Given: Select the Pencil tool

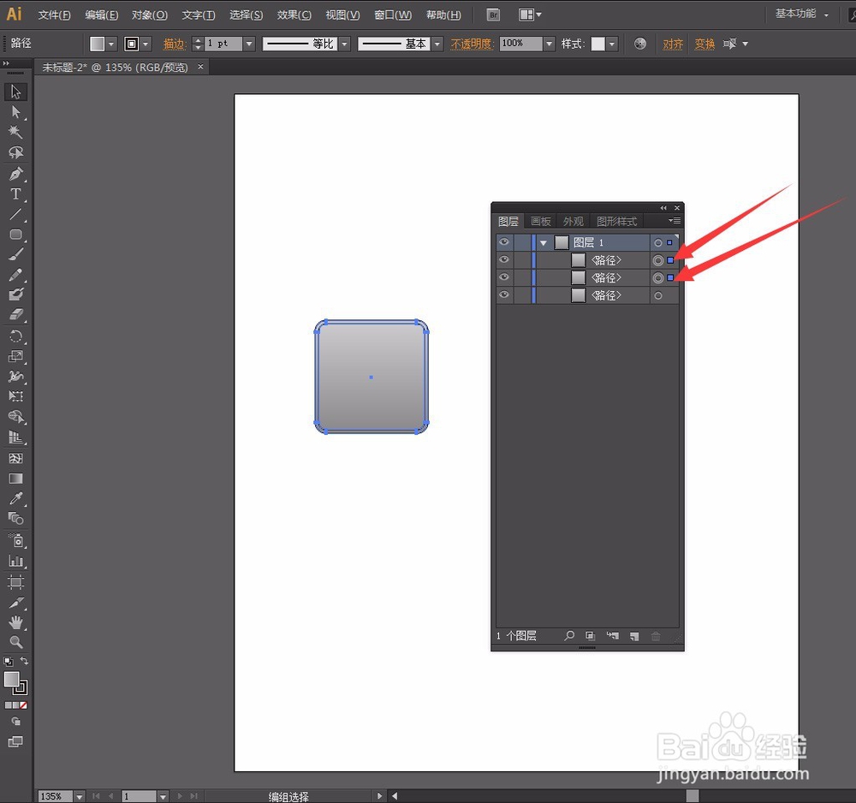Looking at the screenshot, I should [15, 275].
